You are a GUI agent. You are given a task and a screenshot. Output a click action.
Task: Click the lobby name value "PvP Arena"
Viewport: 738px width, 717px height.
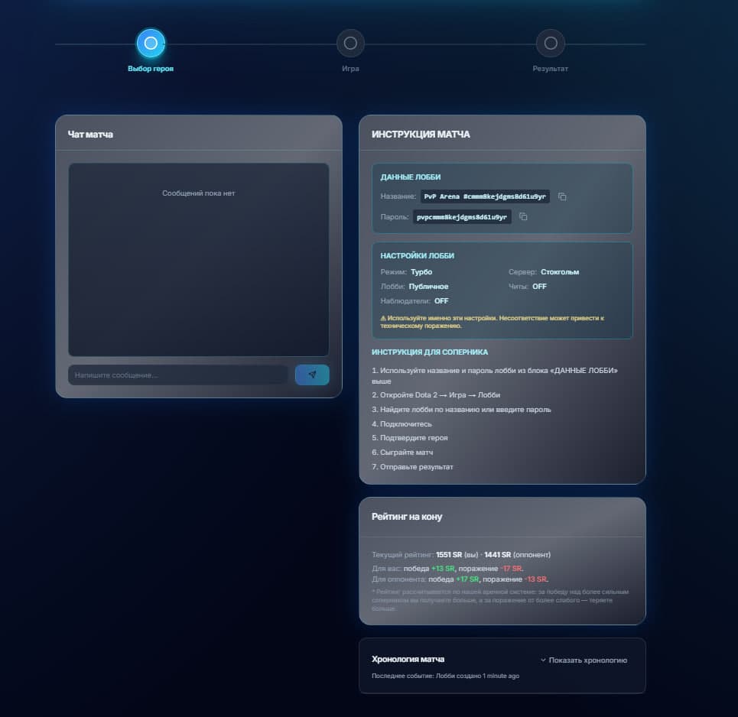(x=485, y=196)
